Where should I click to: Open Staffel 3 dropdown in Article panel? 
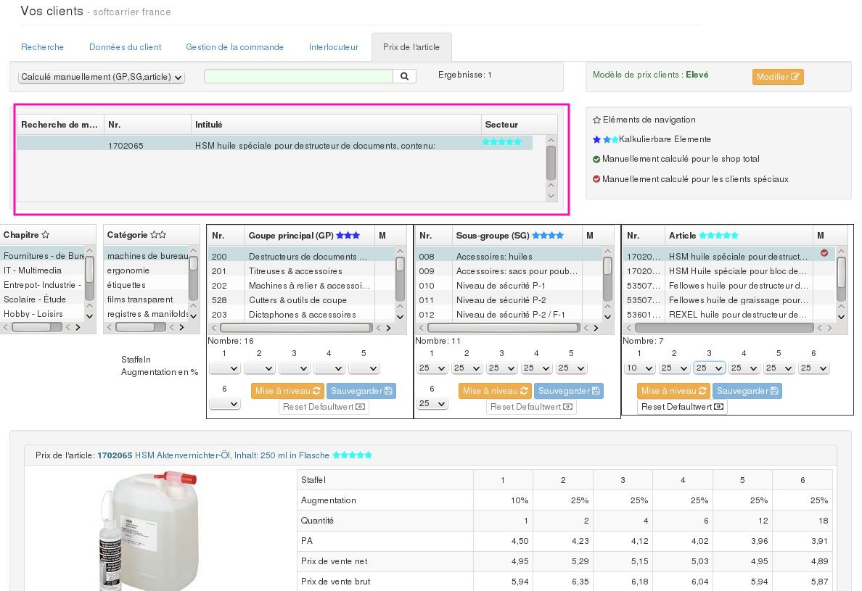(x=709, y=368)
